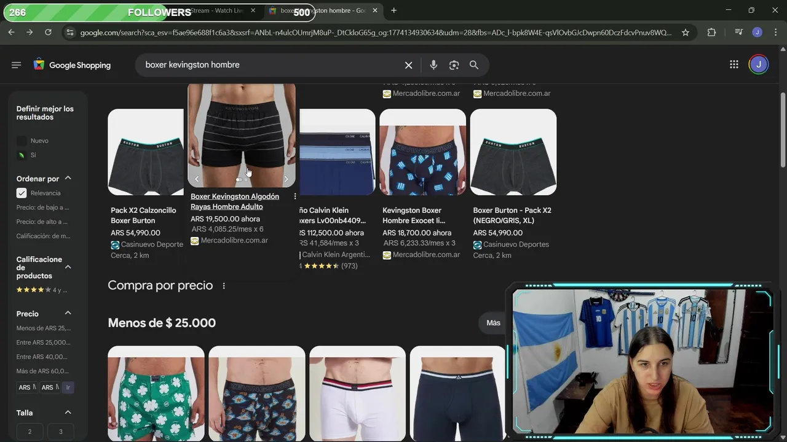Open the navy boxer brief thumbnail
The image size is (787, 442).
click(457, 394)
